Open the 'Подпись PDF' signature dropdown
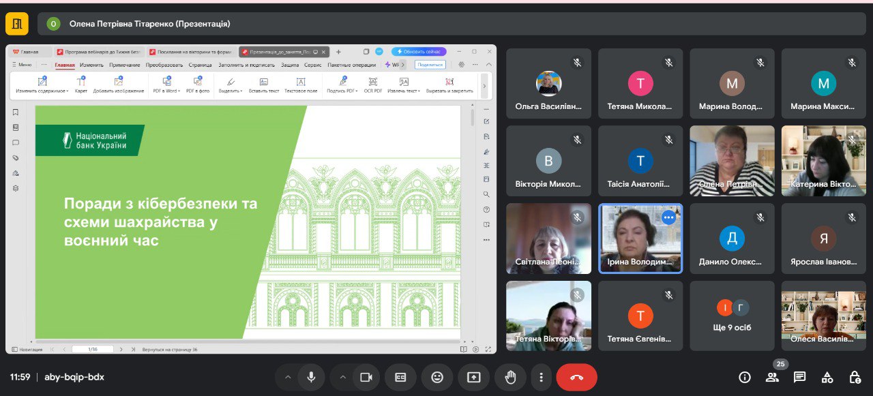Viewport: 873px width, 396px height. (342, 85)
